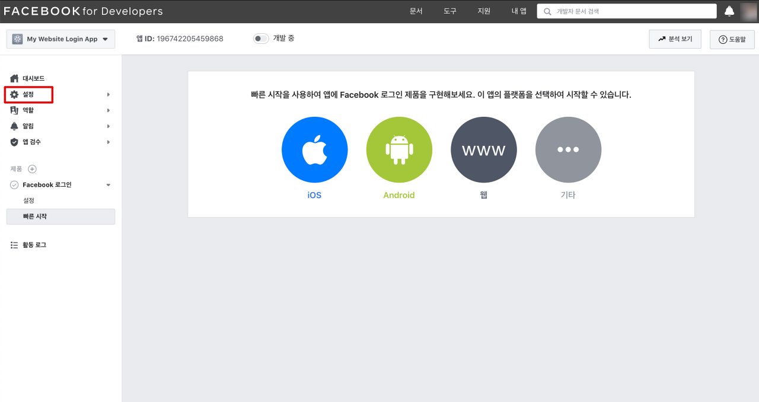Click the app atom icon in selector
The image size is (759, 402).
17,39
